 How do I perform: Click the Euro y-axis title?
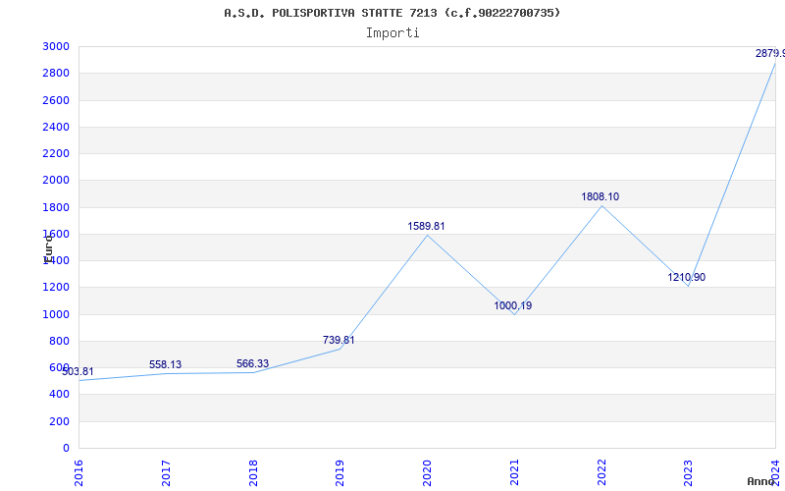coord(48,248)
